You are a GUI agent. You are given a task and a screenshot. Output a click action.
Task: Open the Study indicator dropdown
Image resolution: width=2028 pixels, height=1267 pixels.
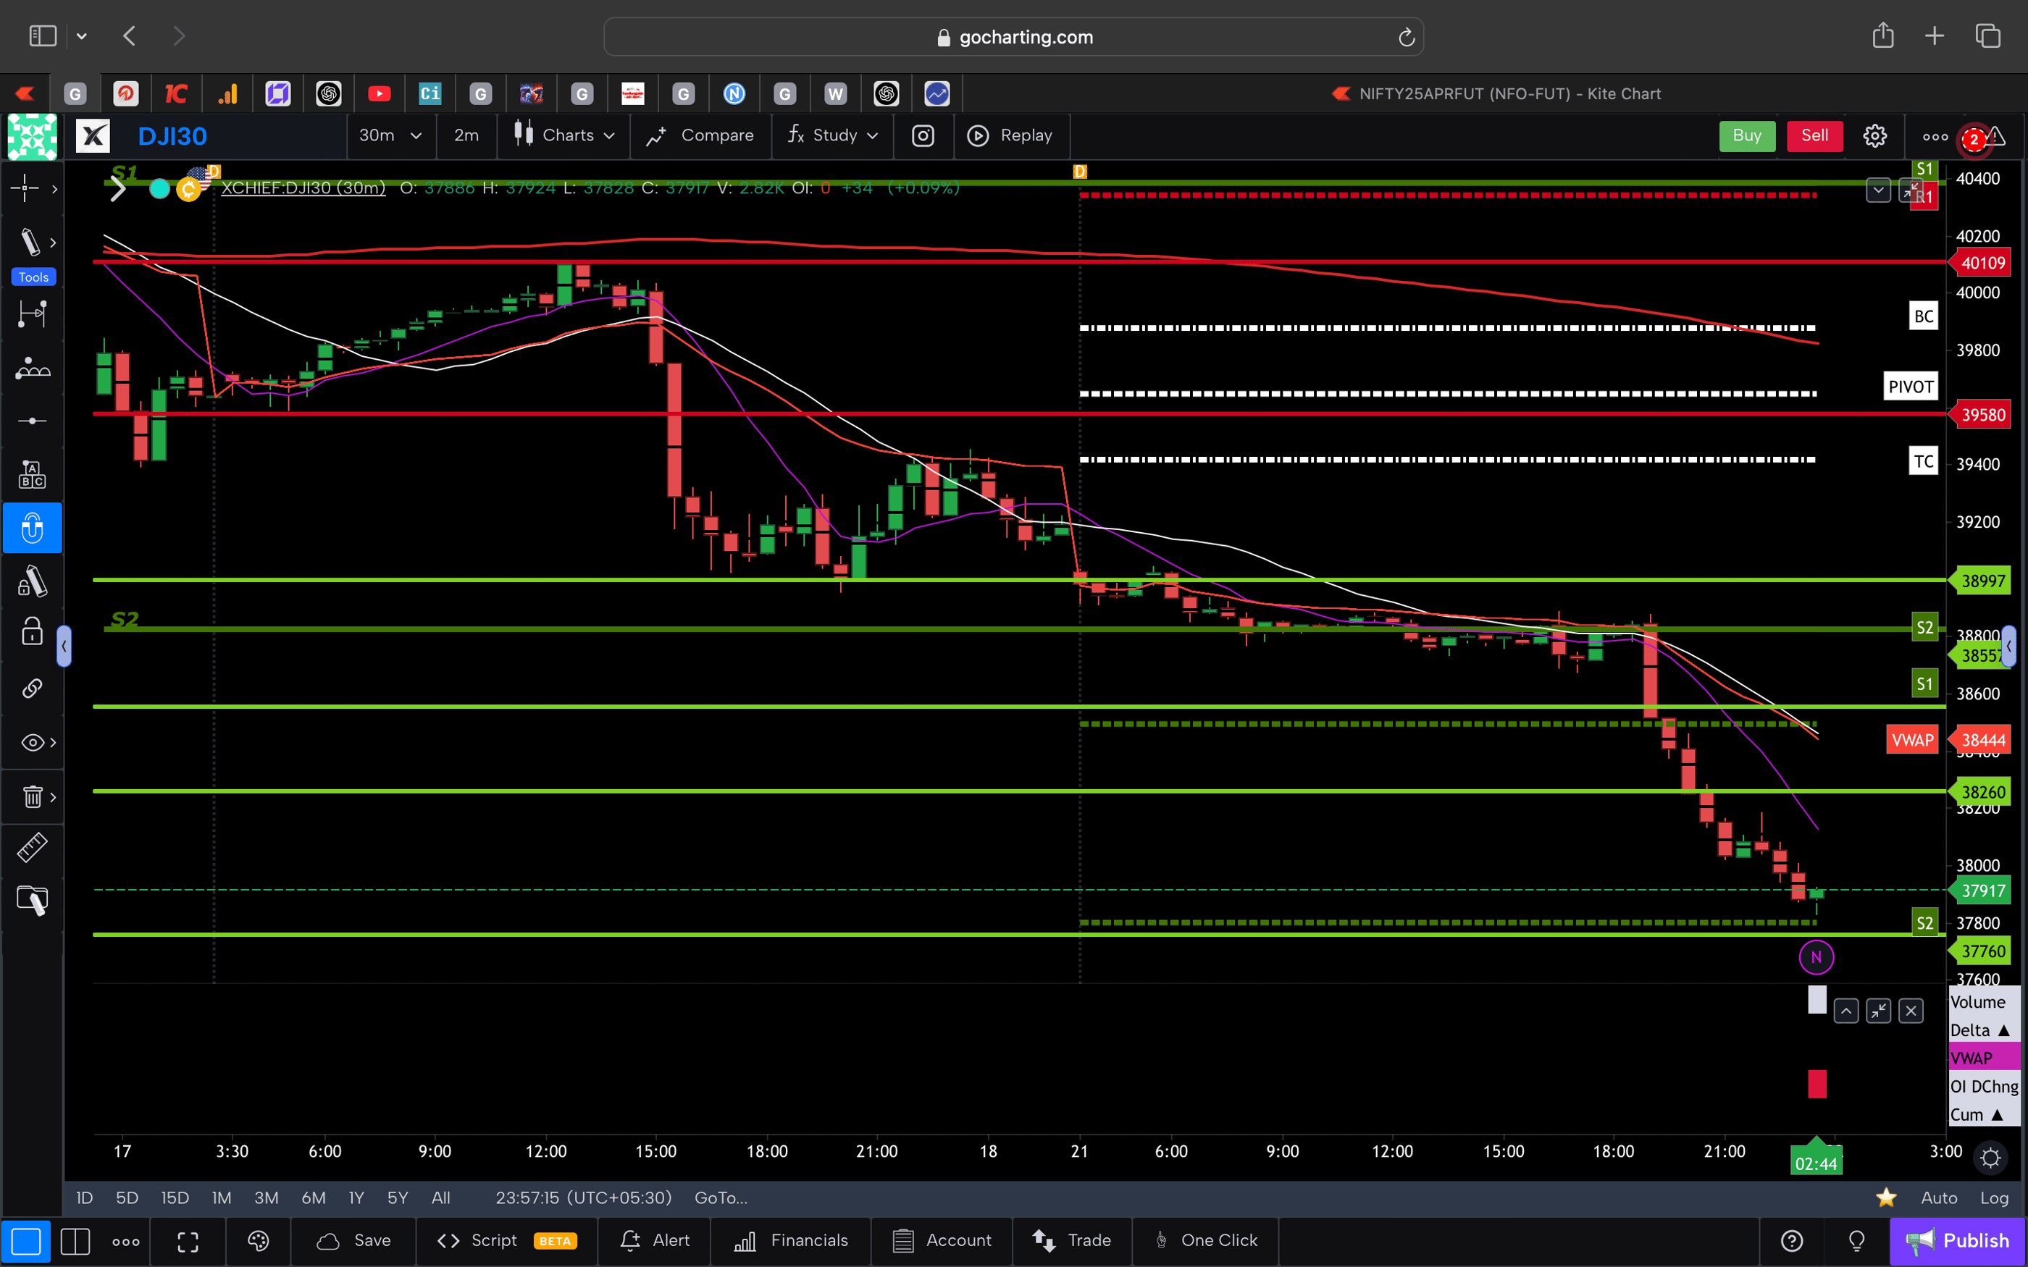[x=831, y=136]
